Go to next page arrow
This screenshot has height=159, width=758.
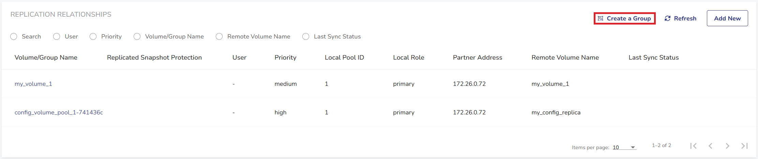[727, 146]
